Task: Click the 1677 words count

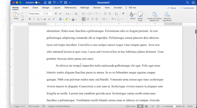Action: pyautogui.click(x=34, y=106)
